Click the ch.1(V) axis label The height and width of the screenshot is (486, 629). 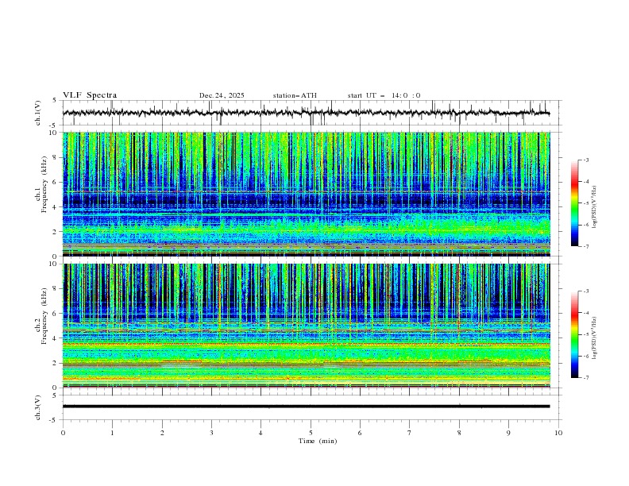coord(38,113)
